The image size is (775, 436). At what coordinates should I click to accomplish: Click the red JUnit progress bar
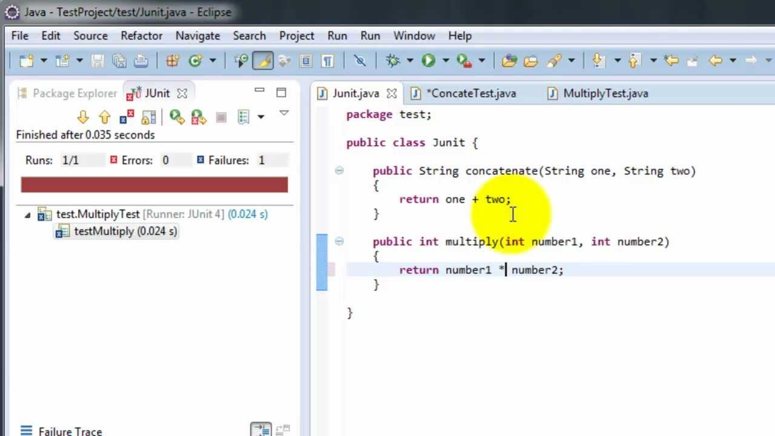tap(154, 185)
